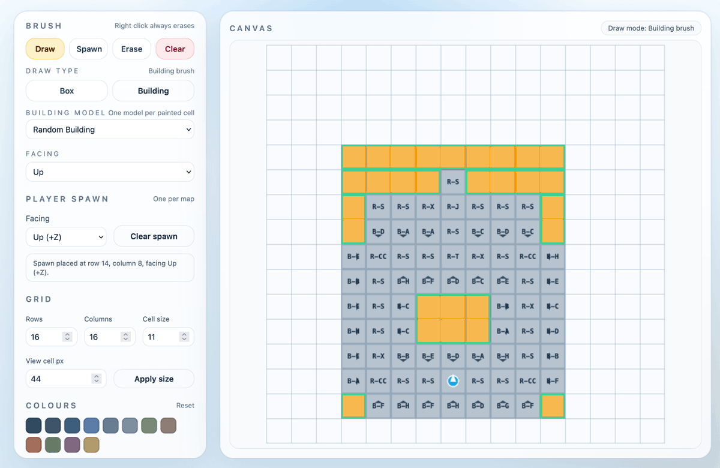
Task: Reset the colours palette
Action: click(185, 406)
